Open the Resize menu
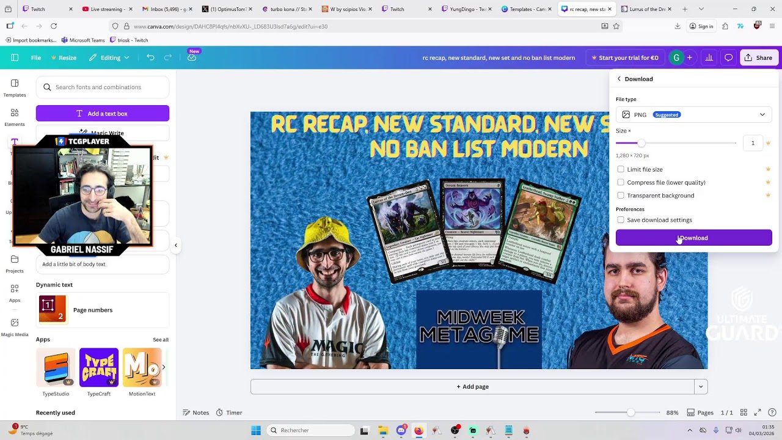 (x=64, y=57)
